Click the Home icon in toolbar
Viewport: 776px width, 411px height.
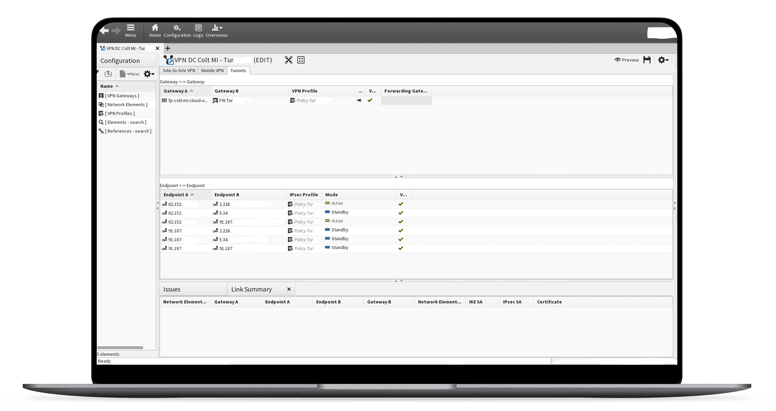click(155, 30)
